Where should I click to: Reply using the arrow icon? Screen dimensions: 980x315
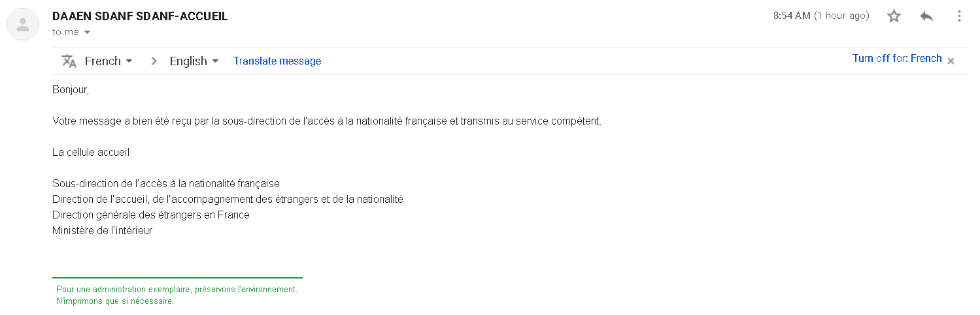point(926,16)
